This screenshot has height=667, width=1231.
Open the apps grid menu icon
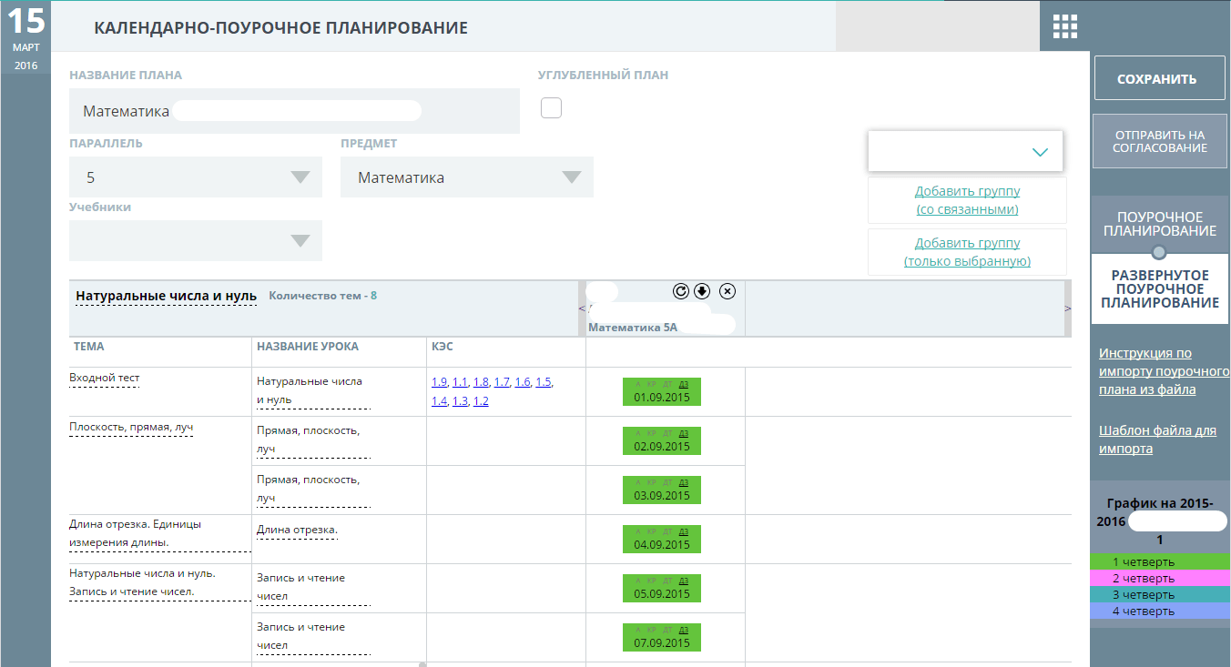[1065, 26]
